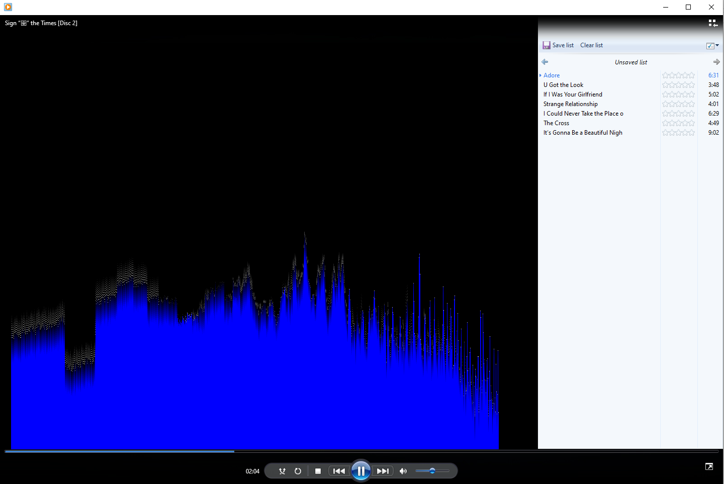Skip to the next track
The height and width of the screenshot is (484, 724).
pos(383,471)
